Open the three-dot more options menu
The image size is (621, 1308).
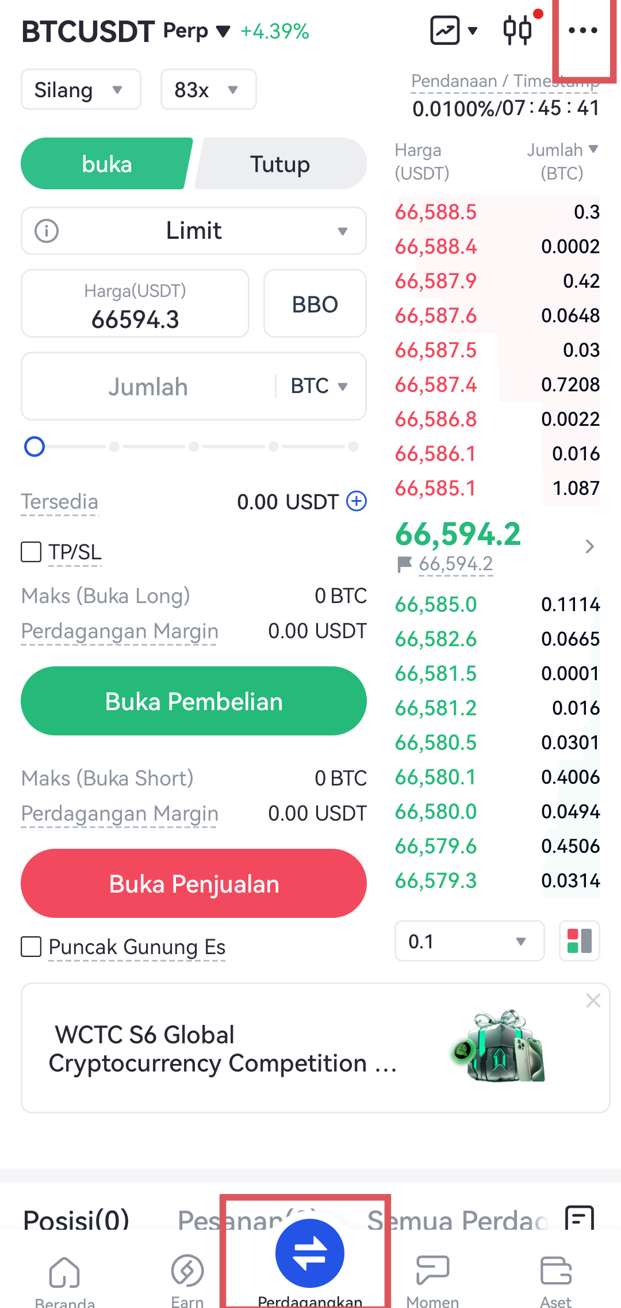[582, 30]
